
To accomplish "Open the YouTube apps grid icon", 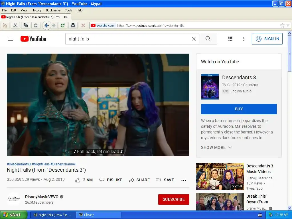I will point(230,39).
